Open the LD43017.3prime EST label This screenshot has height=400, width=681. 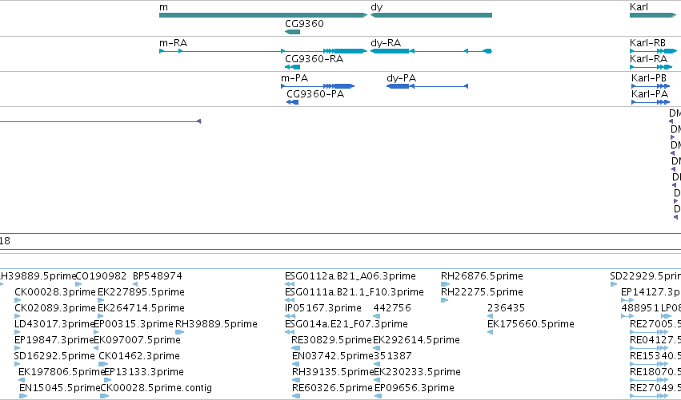pos(54,324)
